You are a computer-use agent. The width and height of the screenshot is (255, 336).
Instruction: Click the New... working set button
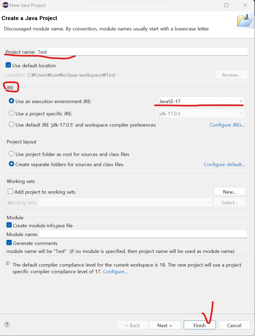230,192
